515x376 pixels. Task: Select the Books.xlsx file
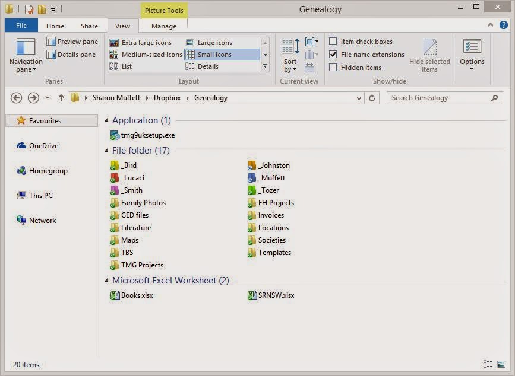(x=131, y=295)
